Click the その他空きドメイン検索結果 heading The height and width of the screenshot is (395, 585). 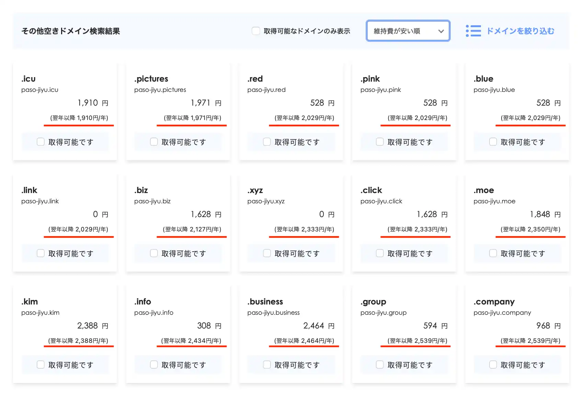[x=71, y=31]
